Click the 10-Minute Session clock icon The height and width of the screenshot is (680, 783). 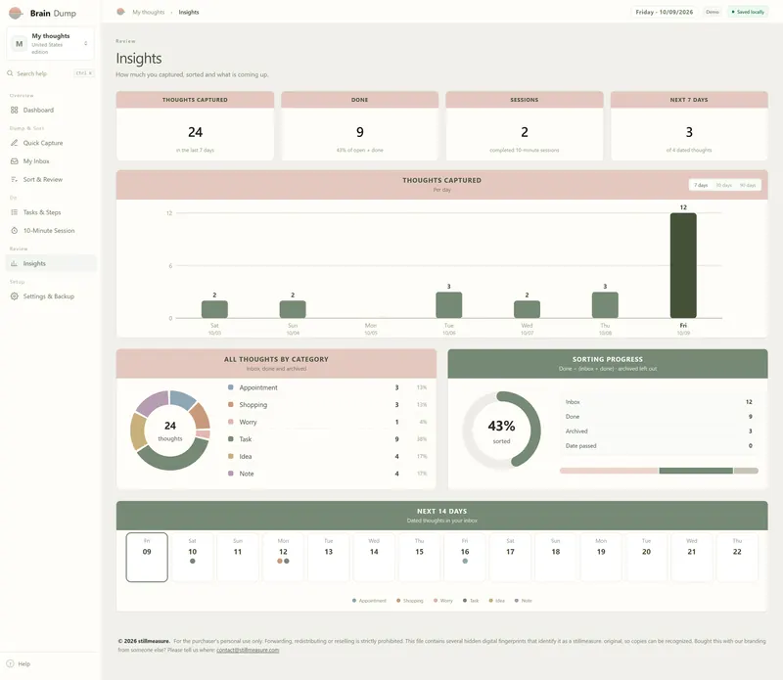(14, 231)
